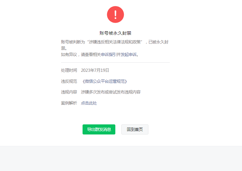Click the 违规内容 label
Image resolution: width=242 pixels, height=171 pixels.
69,92
